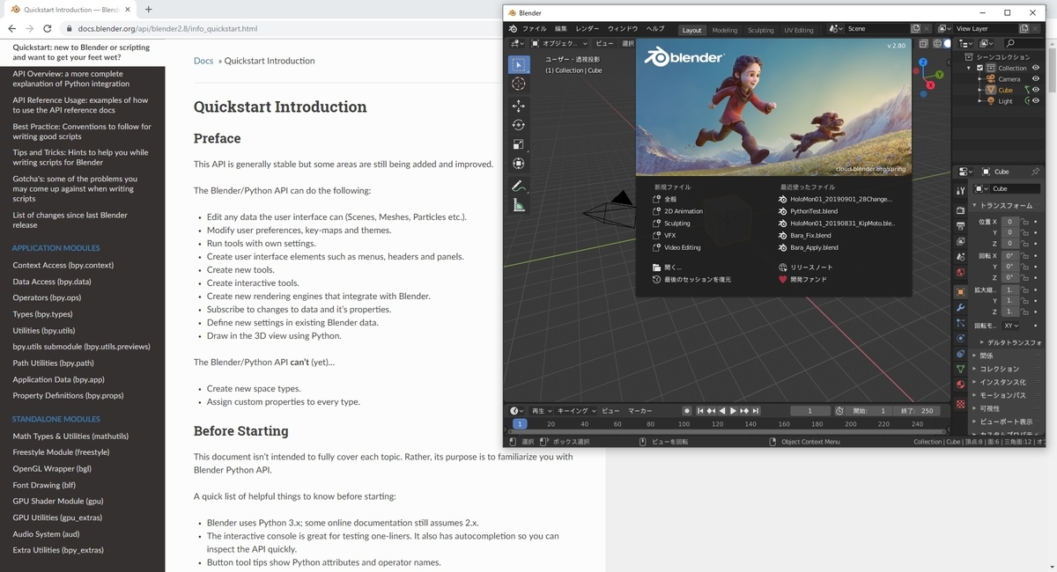Toggle Collection checkbox in outliner
Screen dimensions: 1057x572
979,68
